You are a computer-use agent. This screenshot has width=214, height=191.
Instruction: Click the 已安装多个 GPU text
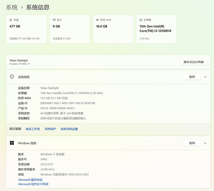(62, 39)
